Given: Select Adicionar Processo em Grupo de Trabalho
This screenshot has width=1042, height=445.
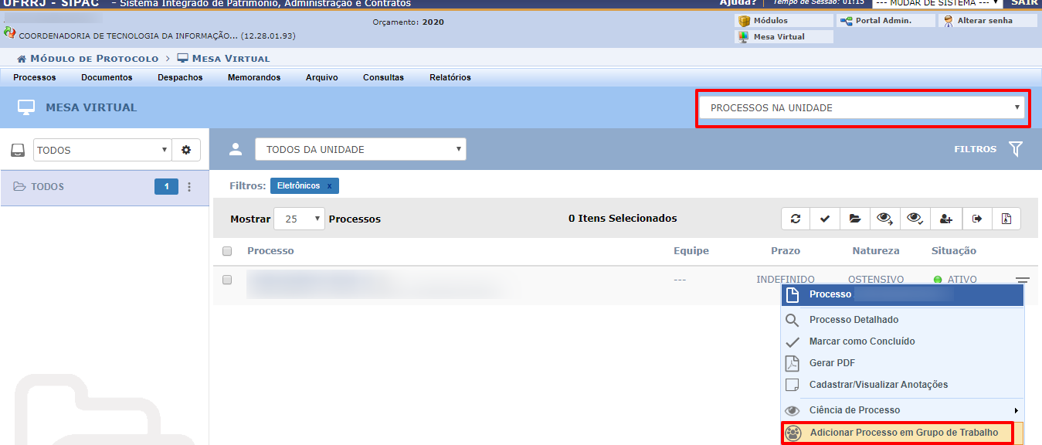Looking at the screenshot, I should pyautogui.click(x=903, y=433).
